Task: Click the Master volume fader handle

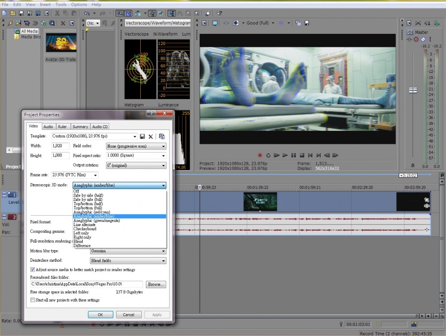Action: click(x=413, y=90)
